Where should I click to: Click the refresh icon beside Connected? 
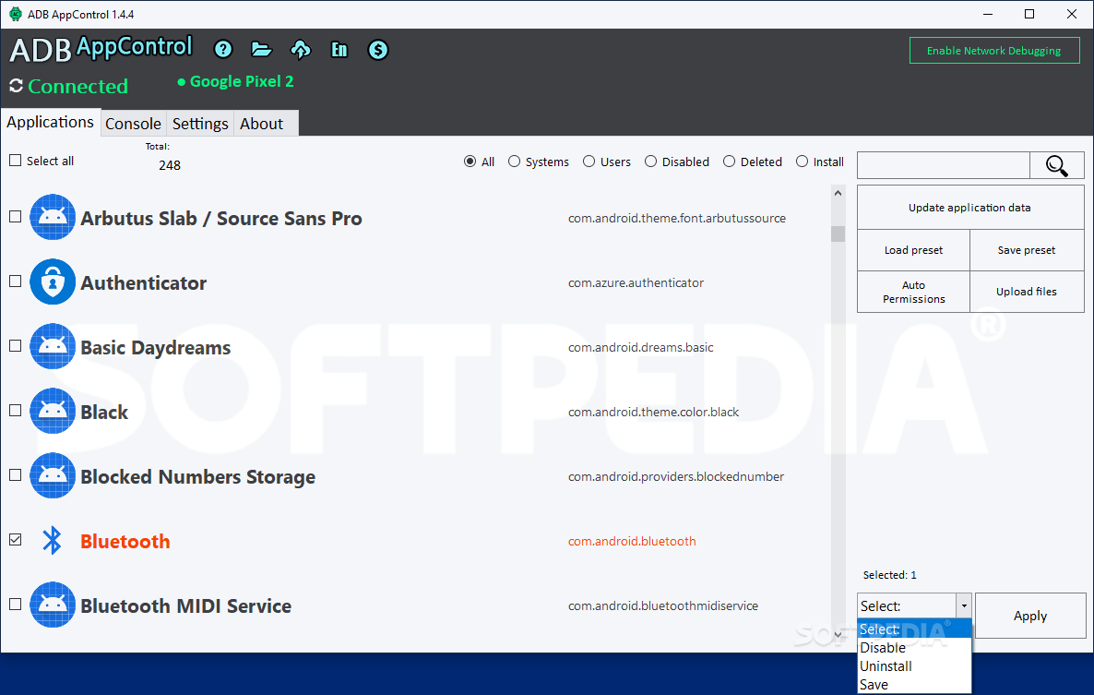click(16, 86)
